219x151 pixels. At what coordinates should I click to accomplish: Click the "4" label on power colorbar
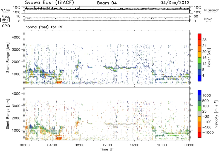[x=203, y=76]
